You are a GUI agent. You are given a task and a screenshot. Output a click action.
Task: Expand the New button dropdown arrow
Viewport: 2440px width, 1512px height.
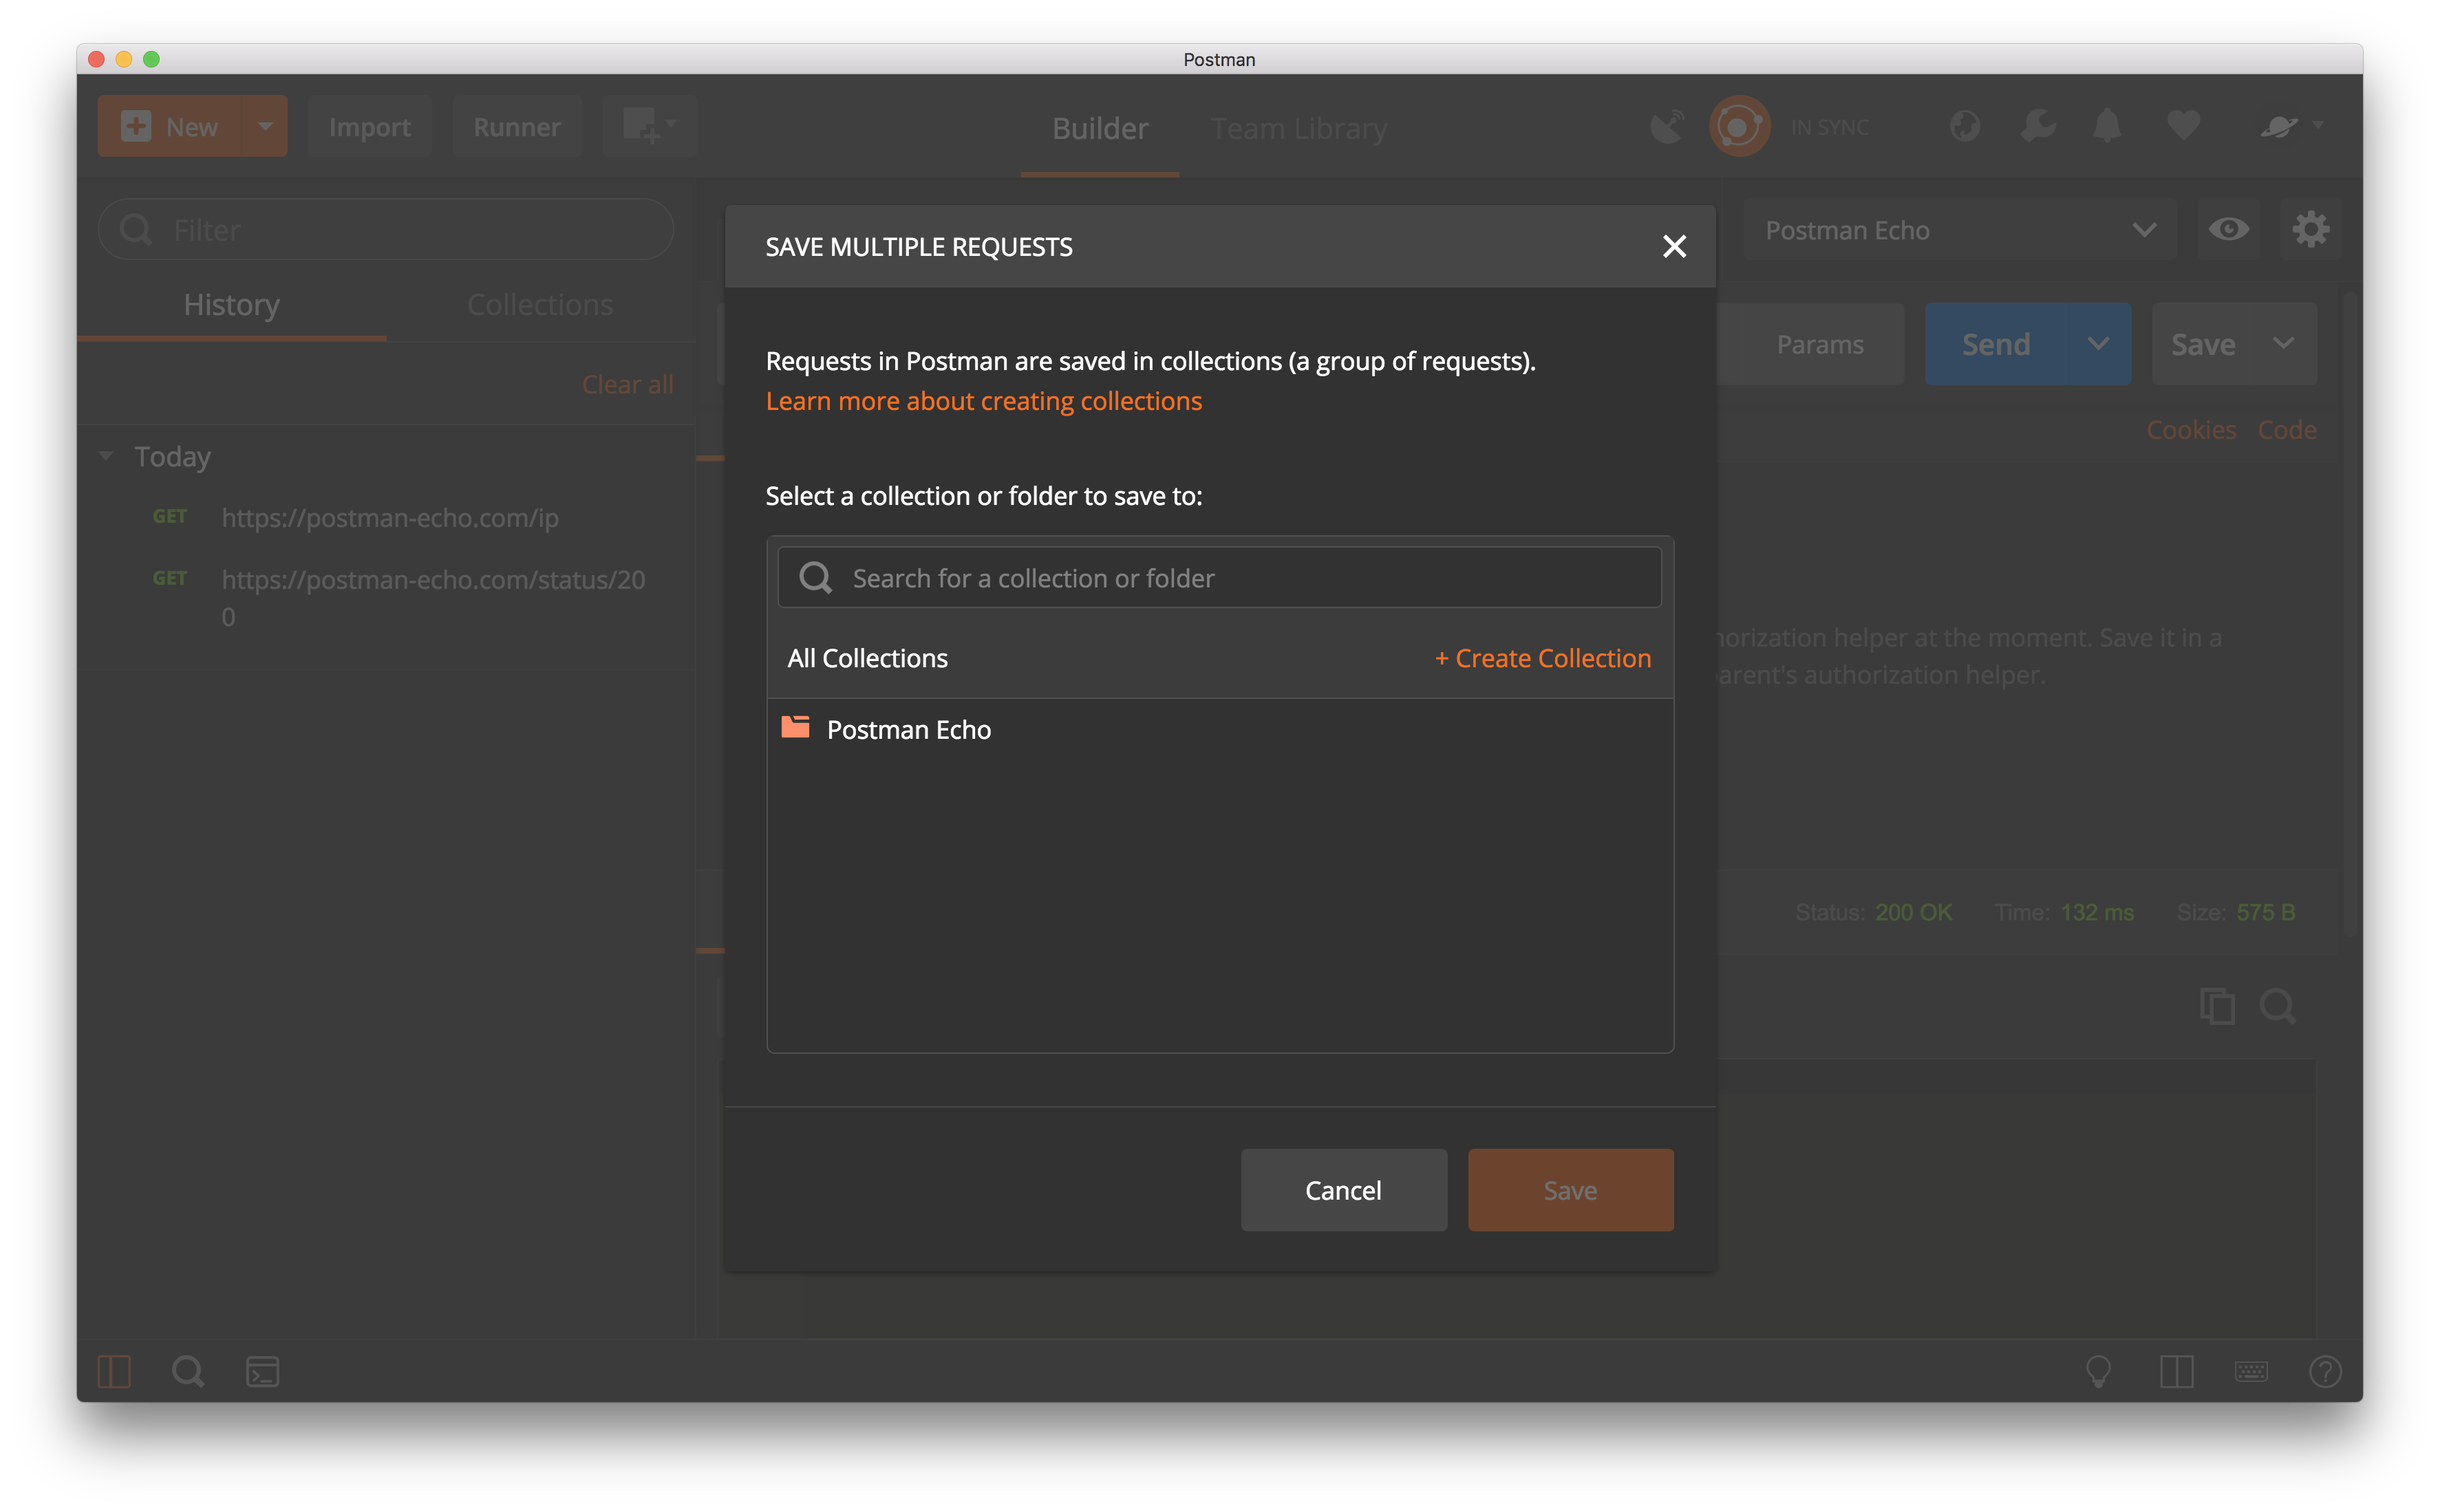[265, 126]
